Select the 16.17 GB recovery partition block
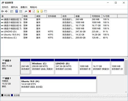The height and width of the screenshot is (101, 128). pyautogui.click(x=101, y=67)
